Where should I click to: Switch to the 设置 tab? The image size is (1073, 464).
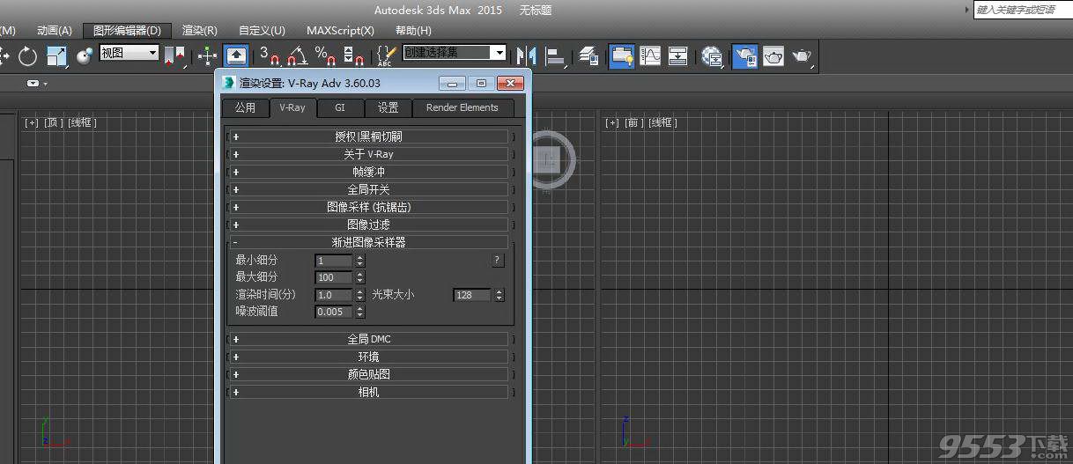click(388, 107)
